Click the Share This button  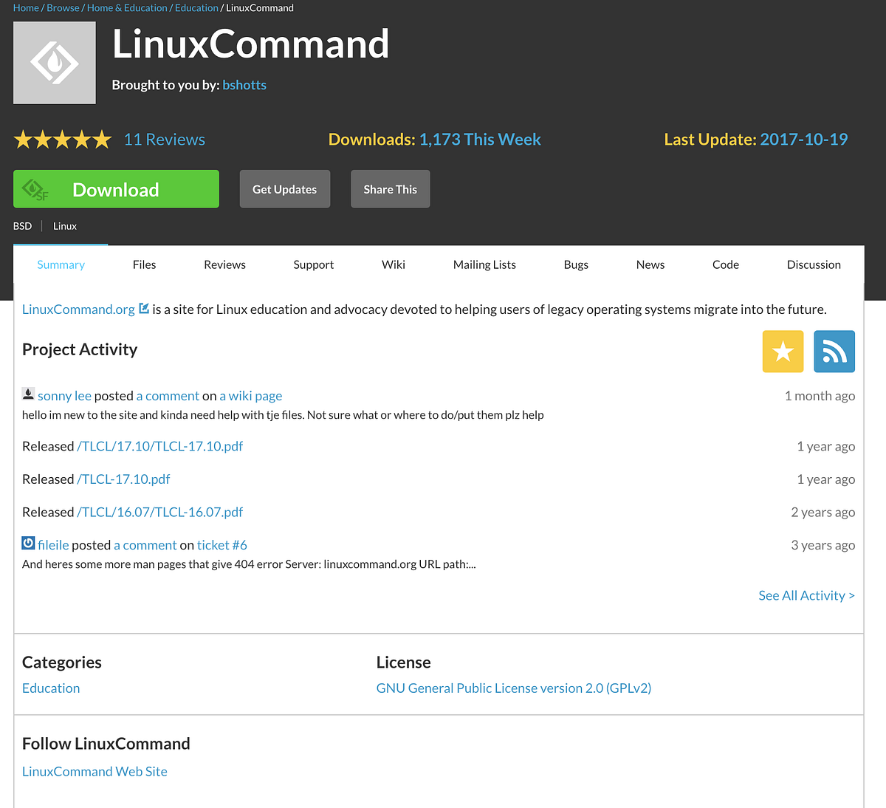tap(390, 189)
